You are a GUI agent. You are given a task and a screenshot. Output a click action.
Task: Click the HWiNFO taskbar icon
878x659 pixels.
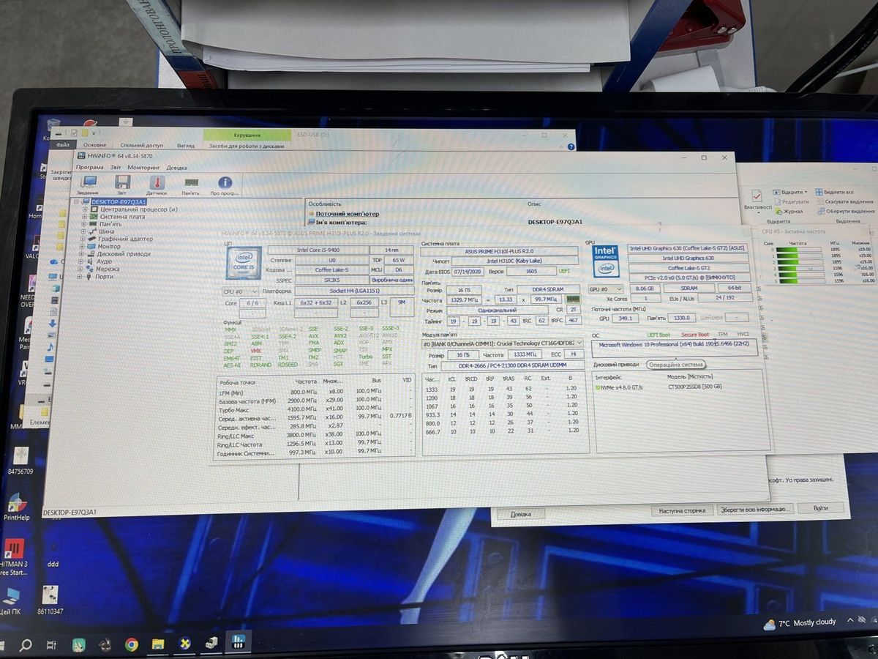click(x=237, y=643)
